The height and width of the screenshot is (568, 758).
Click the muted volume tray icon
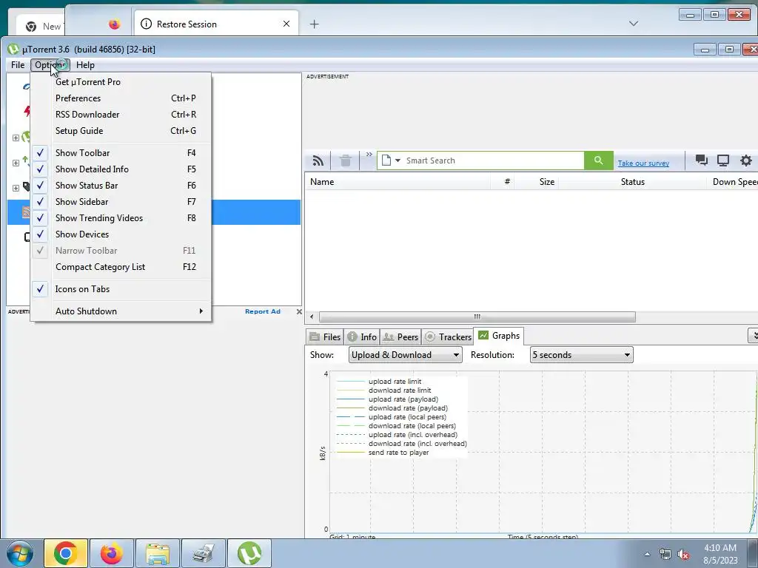coord(683,555)
